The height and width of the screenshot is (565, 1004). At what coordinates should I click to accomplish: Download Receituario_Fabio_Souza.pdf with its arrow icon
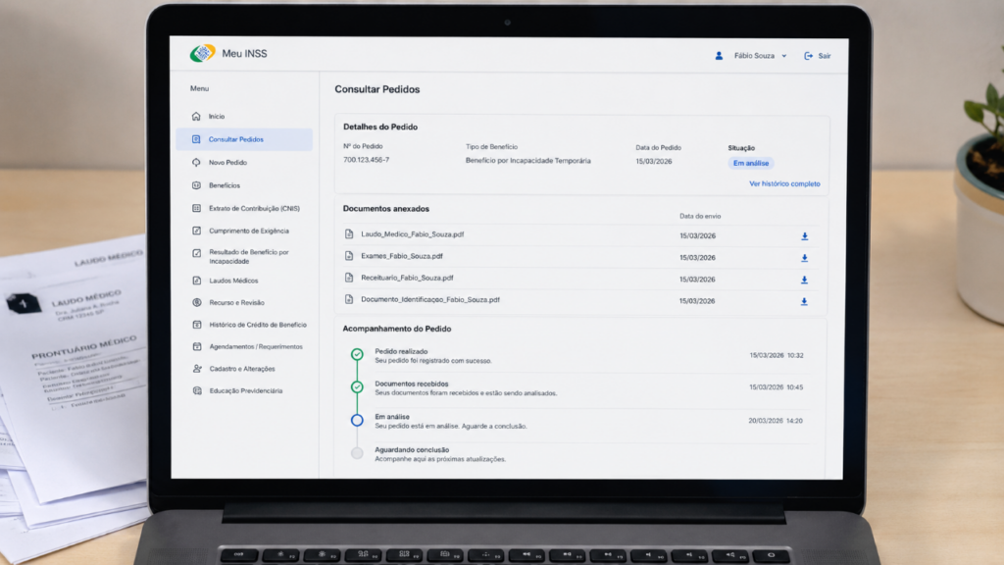click(804, 280)
